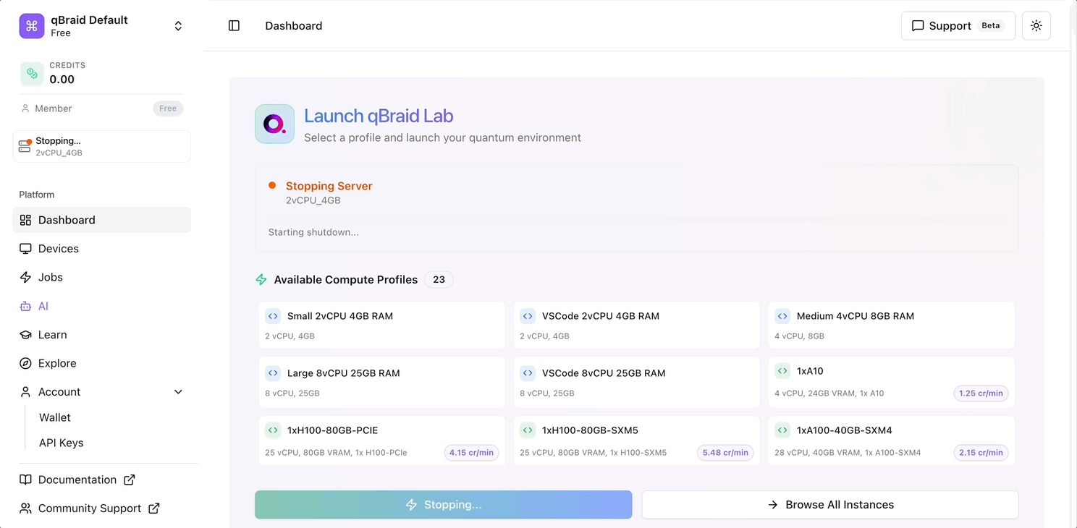The image size is (1077, 528).
Task: Click the Account user icon
Action: coord(25,392)
